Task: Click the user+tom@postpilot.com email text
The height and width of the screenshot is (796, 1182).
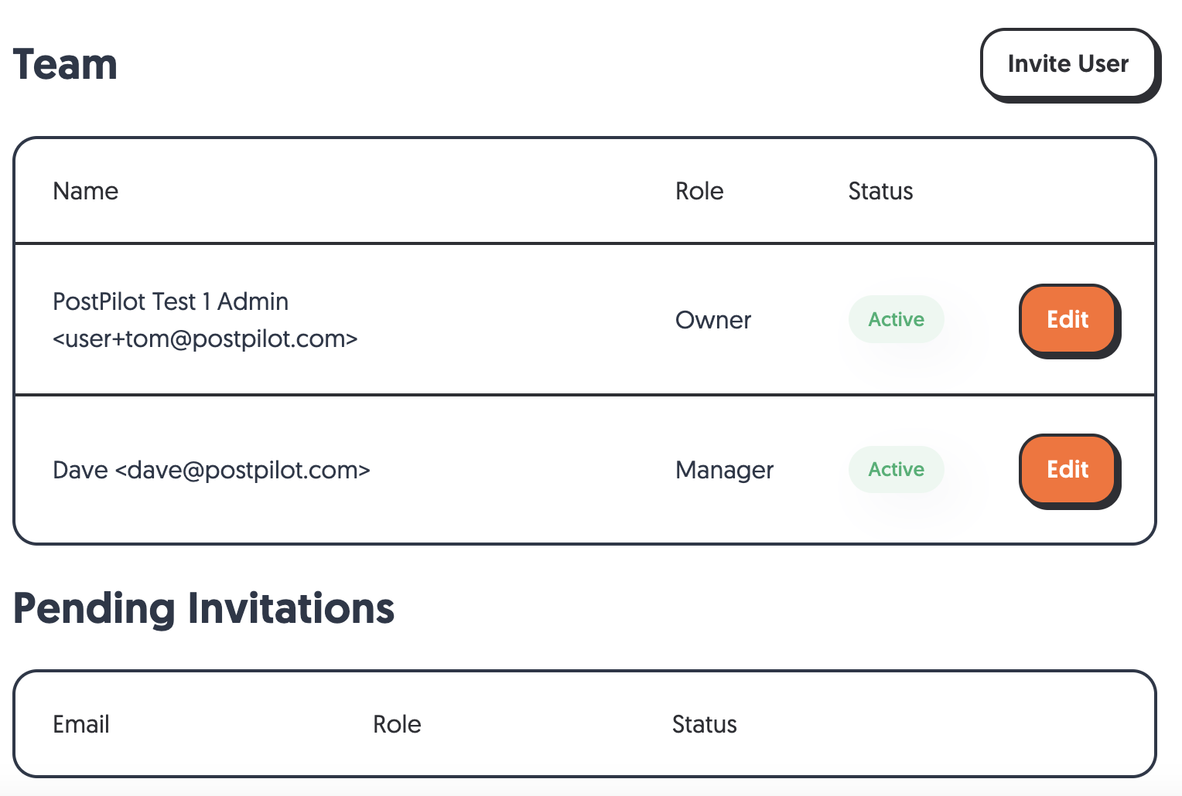Action: pos(205,338)
